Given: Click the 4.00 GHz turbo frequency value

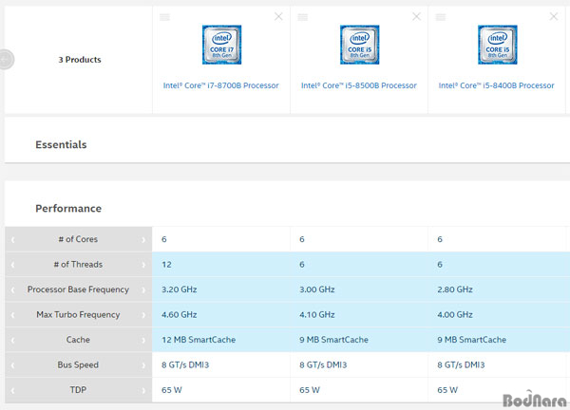Looking at the screenshot, I should (455, 314).
